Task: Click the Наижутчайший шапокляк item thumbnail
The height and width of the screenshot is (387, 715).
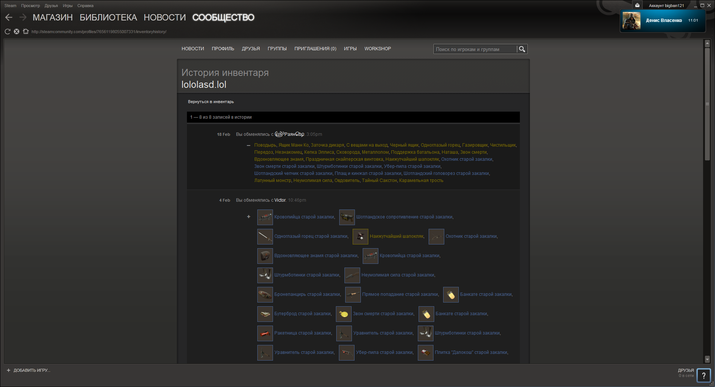Action: click(360, 236)
